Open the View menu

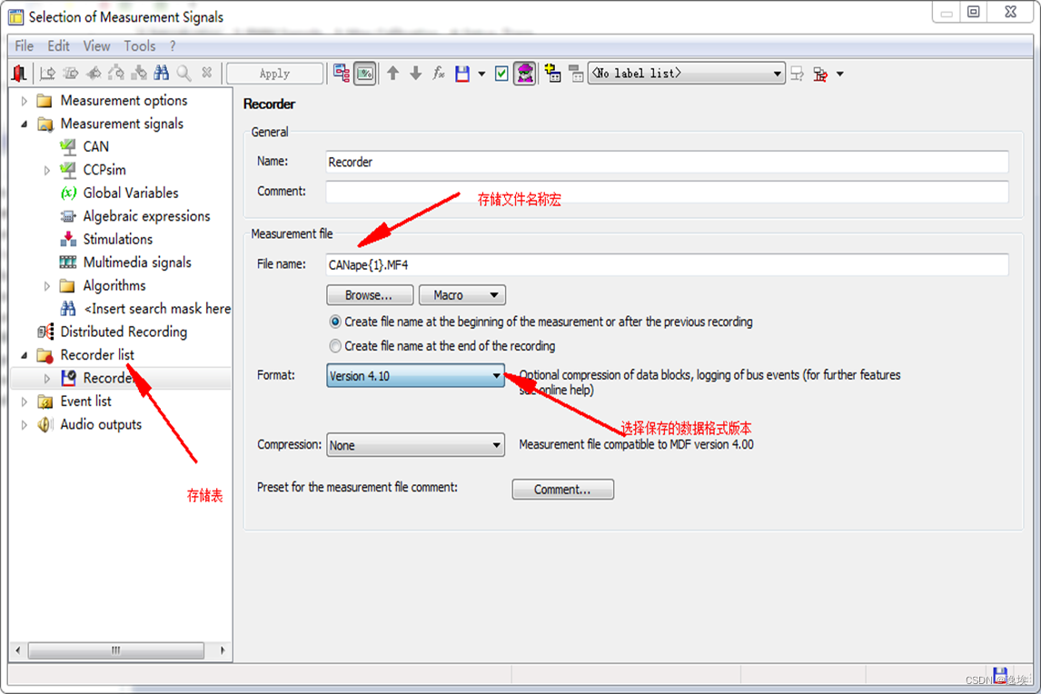[97, 45]
